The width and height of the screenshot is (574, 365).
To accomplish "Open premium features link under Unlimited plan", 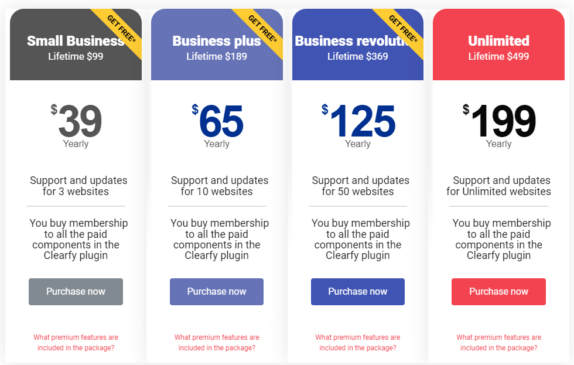I will pyautogui.click(x=498, y=342).
